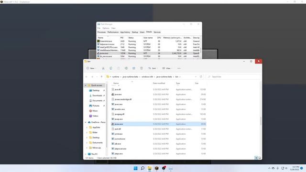Viewport: 306px width, 172px height.
Task: Switch to the Services tab in Task Manager
Action: pos(157,32)
